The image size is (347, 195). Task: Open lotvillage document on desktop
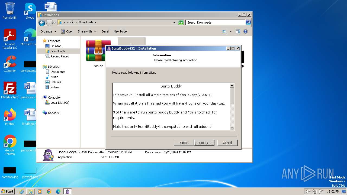pos(29,117)
